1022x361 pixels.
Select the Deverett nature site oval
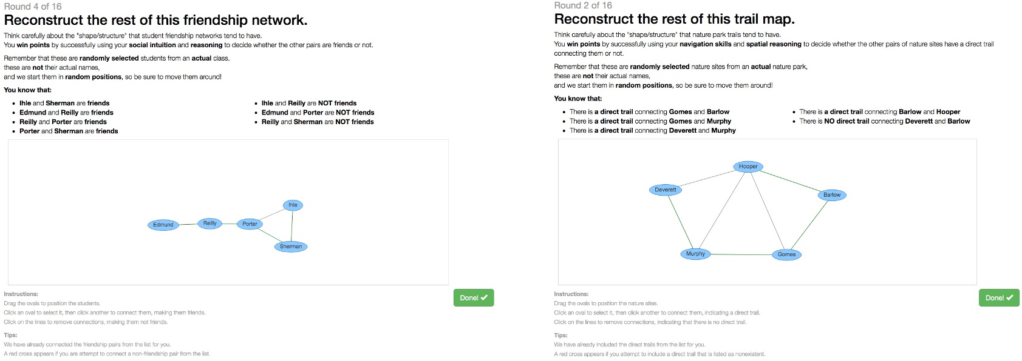click(665, 190)
